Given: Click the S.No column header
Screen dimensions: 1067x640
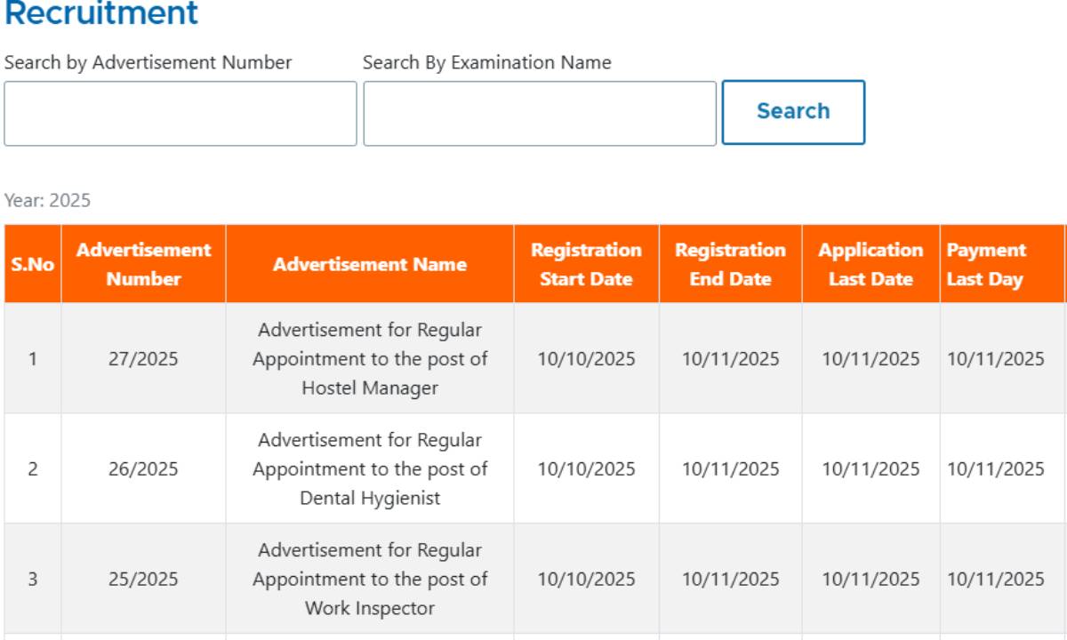Looking at the screenshot, I should 32,265.
